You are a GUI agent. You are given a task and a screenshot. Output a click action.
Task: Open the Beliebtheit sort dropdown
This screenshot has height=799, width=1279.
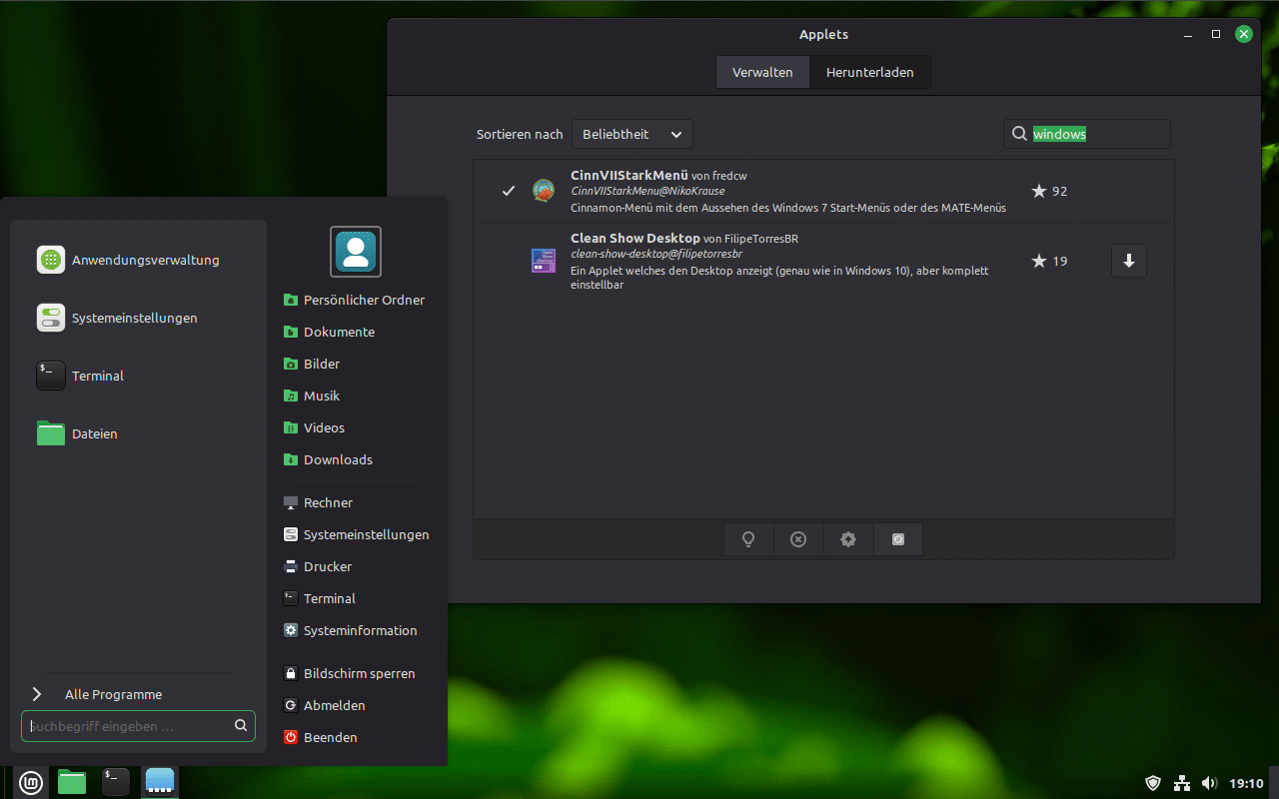tap(632, 133)
